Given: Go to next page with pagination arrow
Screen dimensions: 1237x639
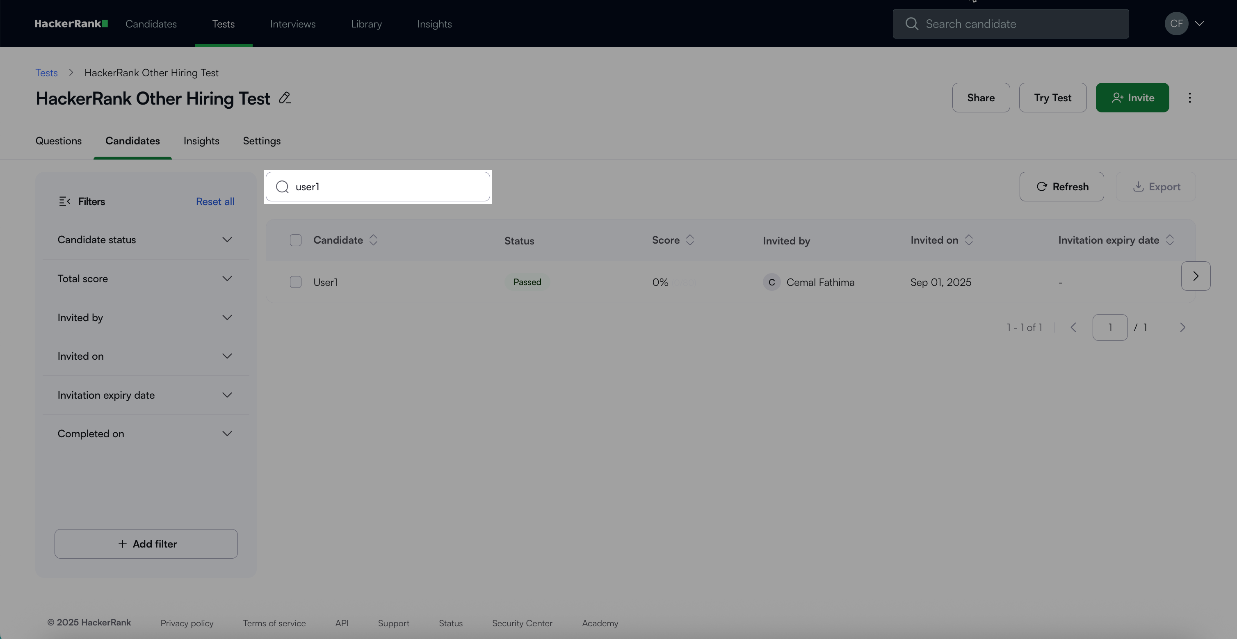Looking at the screenshot, I should 1182,327.
